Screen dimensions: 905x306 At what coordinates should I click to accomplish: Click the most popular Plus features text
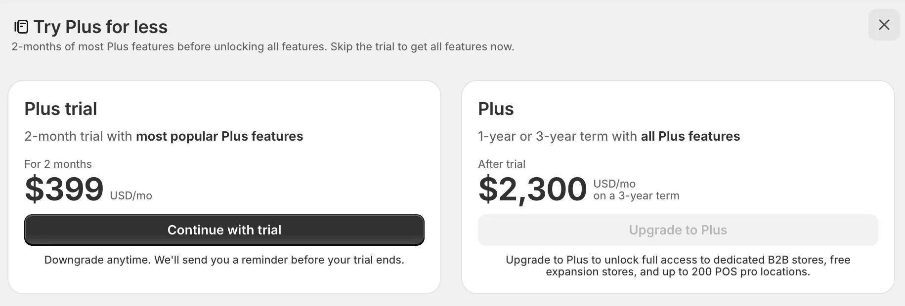219,136
